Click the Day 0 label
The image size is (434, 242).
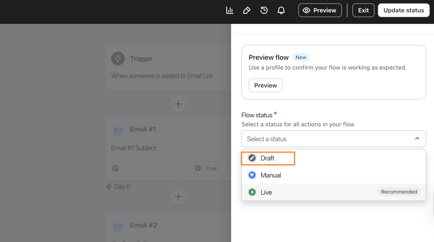coord(122,186)
